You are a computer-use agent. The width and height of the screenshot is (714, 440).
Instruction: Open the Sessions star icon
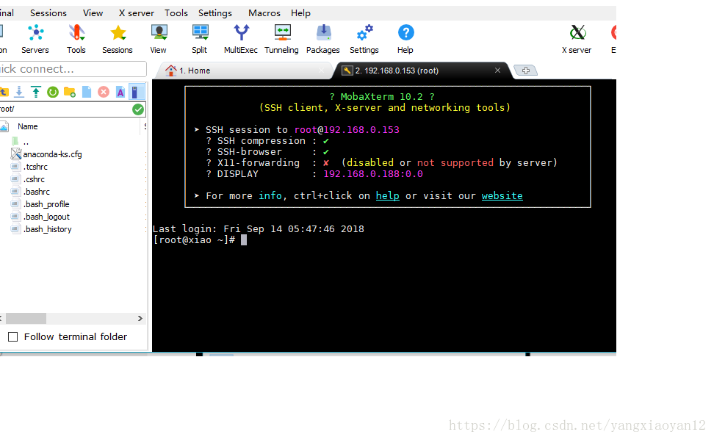[118, 33]
